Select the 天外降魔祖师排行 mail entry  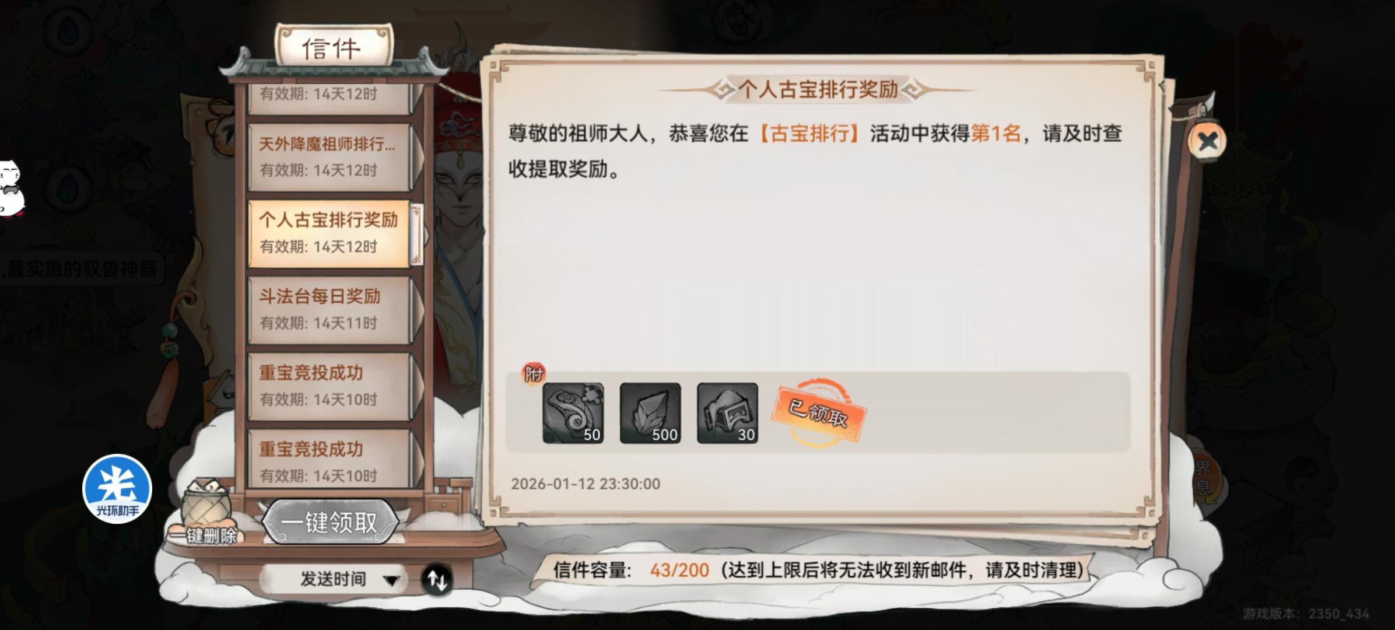point(331,157)
